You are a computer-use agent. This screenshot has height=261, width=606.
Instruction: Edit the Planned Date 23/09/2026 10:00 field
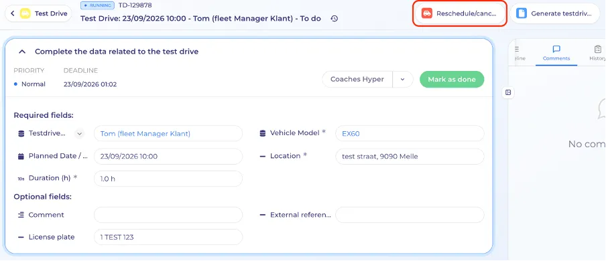click(168, 157)
